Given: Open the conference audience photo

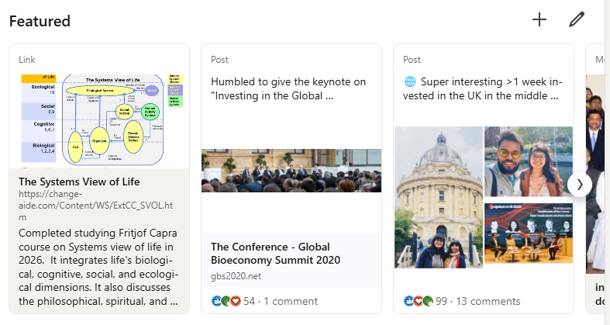Looking at the screenshot, I should tap(291, 171).
